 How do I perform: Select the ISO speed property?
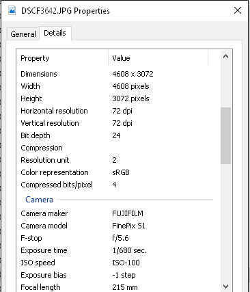(38, 263)
